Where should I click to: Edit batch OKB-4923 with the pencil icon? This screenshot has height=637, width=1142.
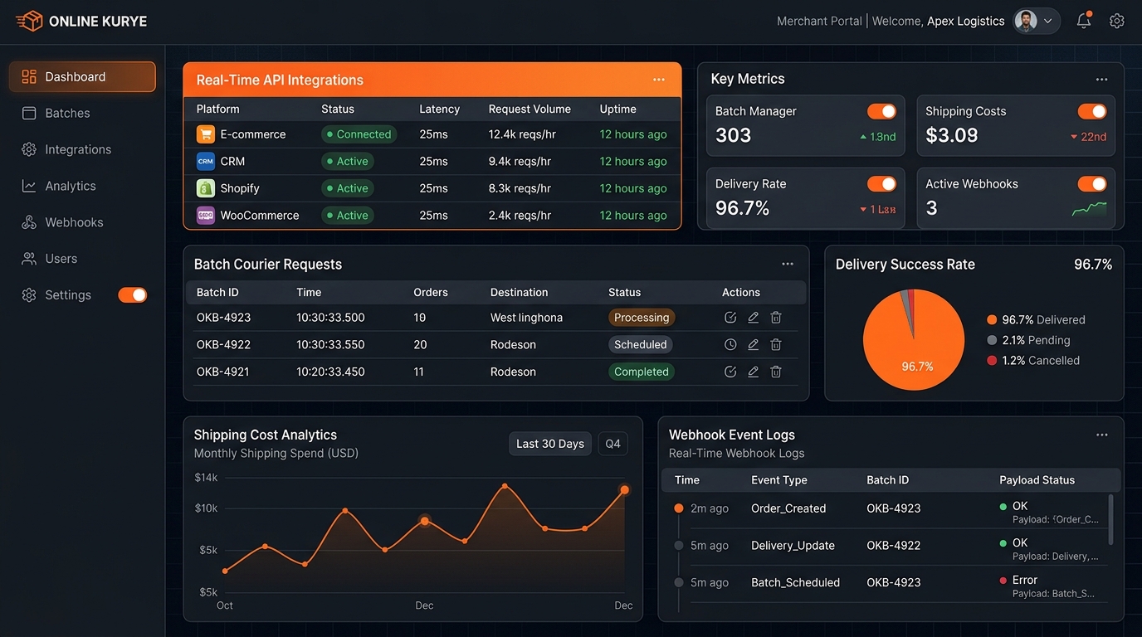point(754,318)
